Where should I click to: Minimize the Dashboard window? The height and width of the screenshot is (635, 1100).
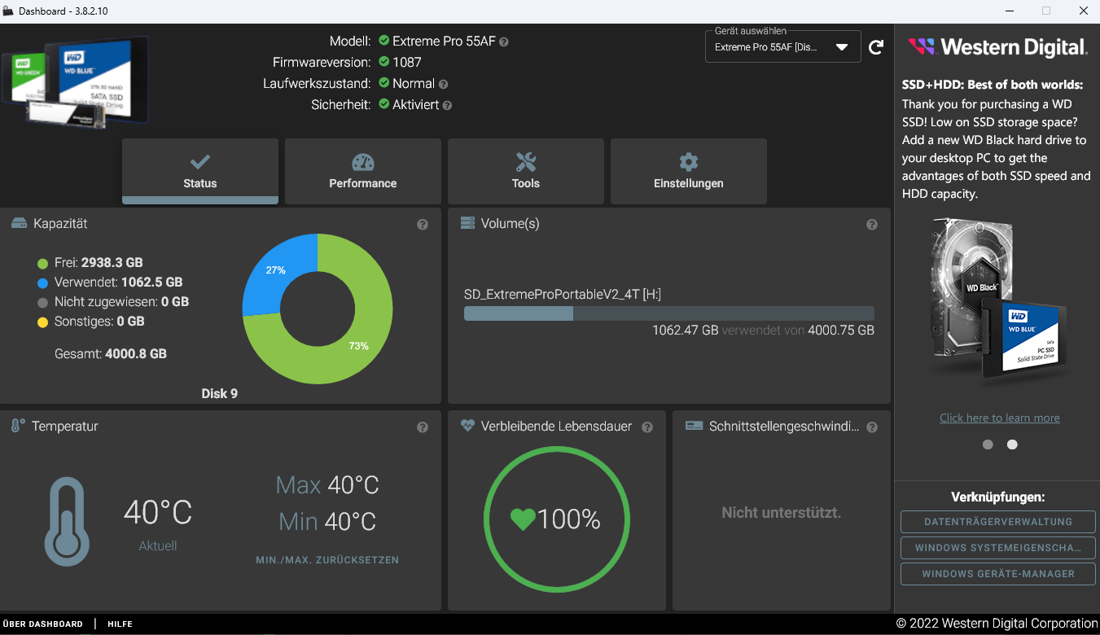click(1009, 11)
